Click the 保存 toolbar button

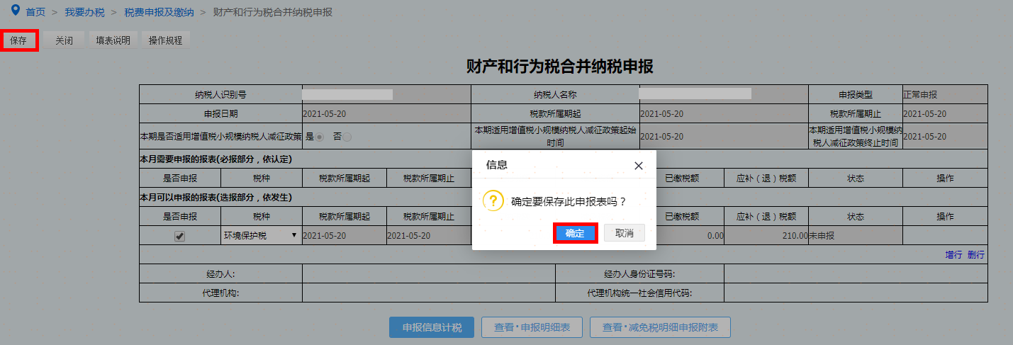(x=18, y=40)
